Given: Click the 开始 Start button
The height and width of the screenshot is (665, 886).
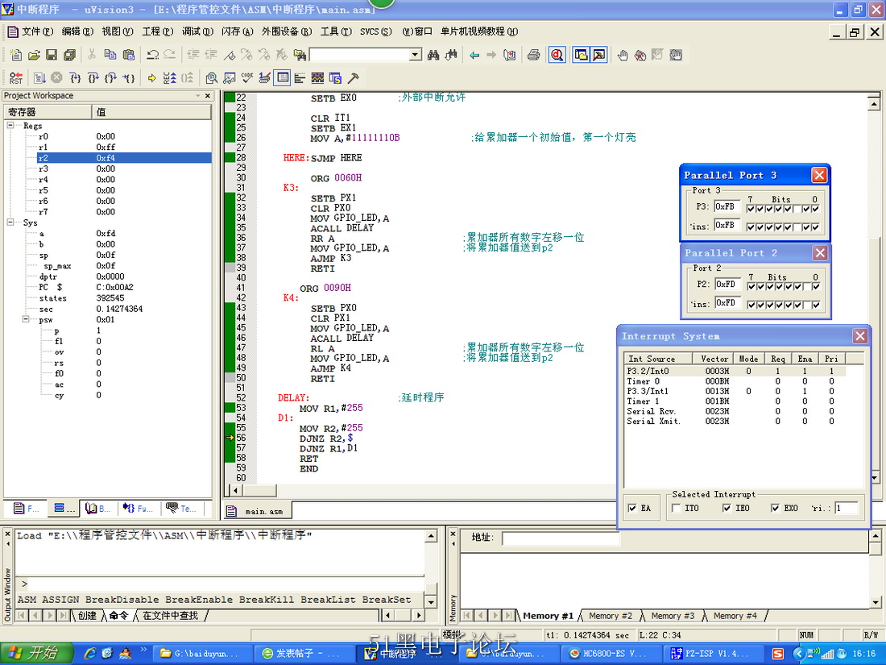Looking at the screenshot, I should (x=37, y=654).
